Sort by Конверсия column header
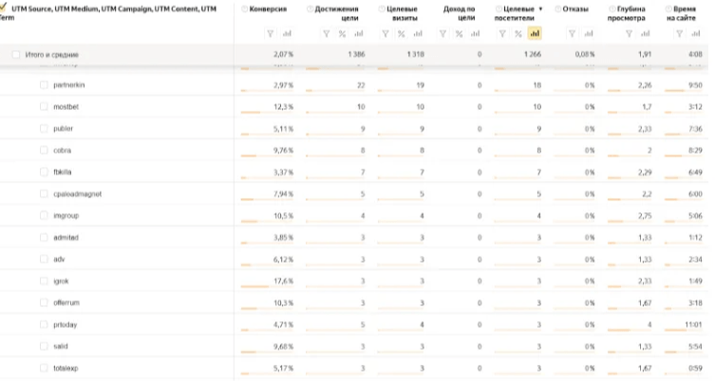The height and width of the screenshot is (381, 715). (267, 9)
